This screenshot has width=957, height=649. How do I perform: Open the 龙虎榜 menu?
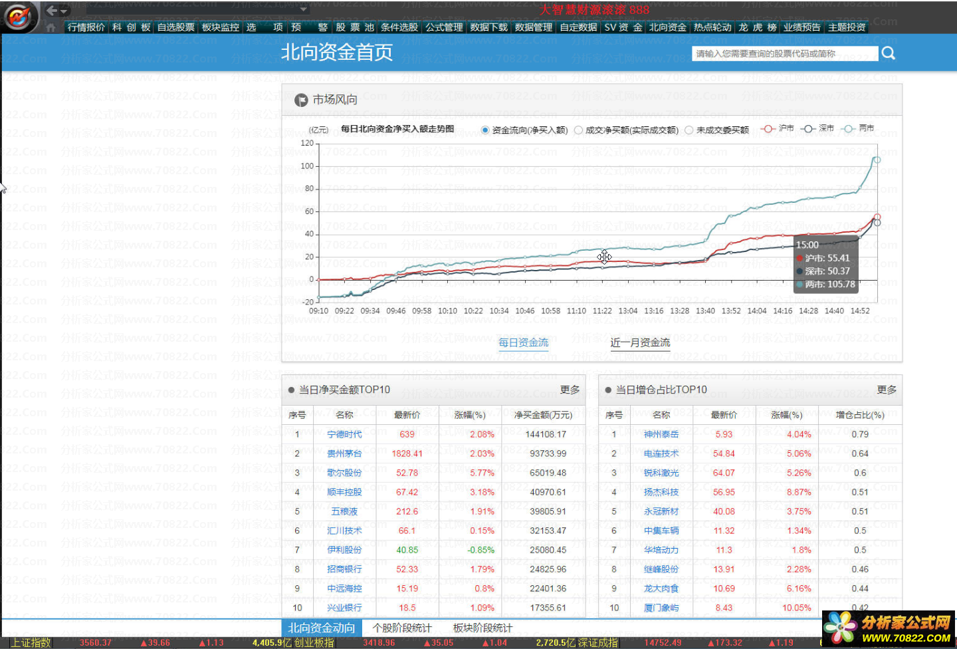[758, 27]
